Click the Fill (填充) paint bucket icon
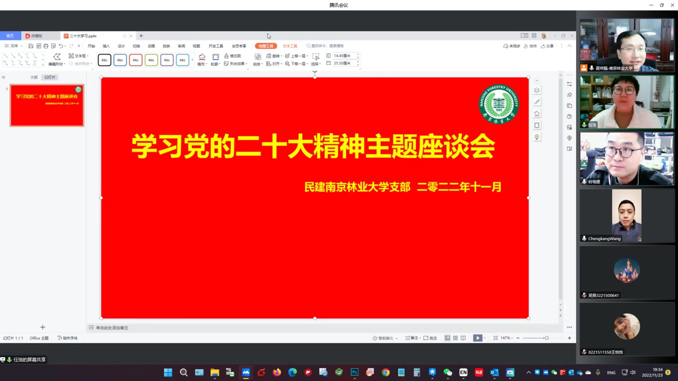 [202, 57]
